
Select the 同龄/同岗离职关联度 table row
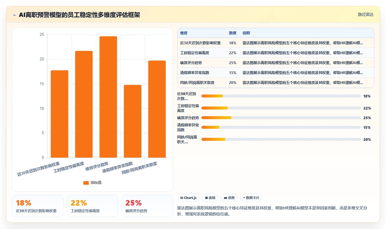pyautogui.click(x=276, y=82)
